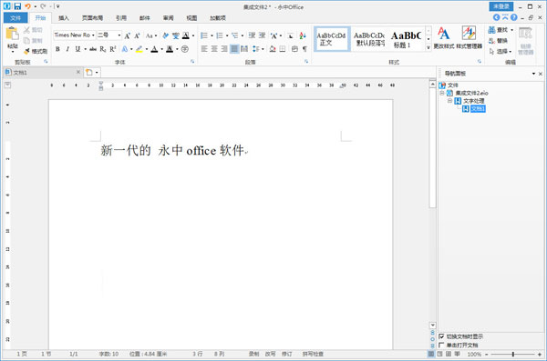Screen dimensions: 547x361
Task: Open the 查找 (Find) dropdown arrow
Action: [512, 30]
